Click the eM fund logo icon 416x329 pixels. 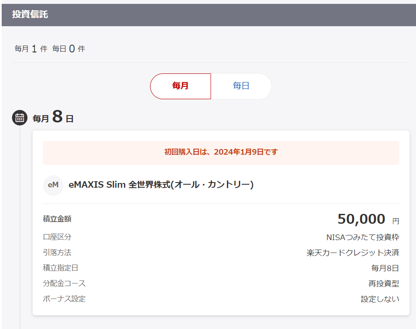coord(53,185)
